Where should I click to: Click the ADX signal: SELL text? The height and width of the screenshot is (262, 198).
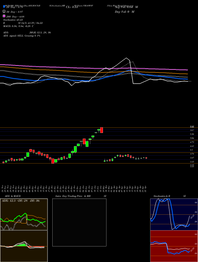[x=13, y=36]
